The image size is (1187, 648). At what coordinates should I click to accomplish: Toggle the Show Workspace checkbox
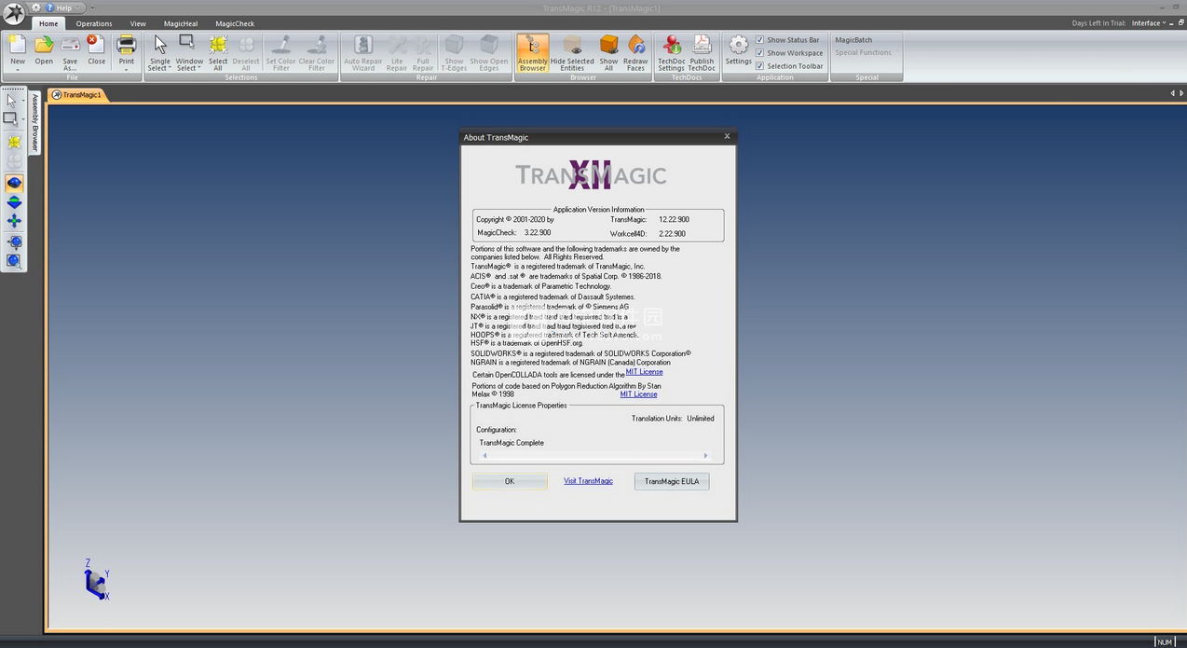point(759,53)
